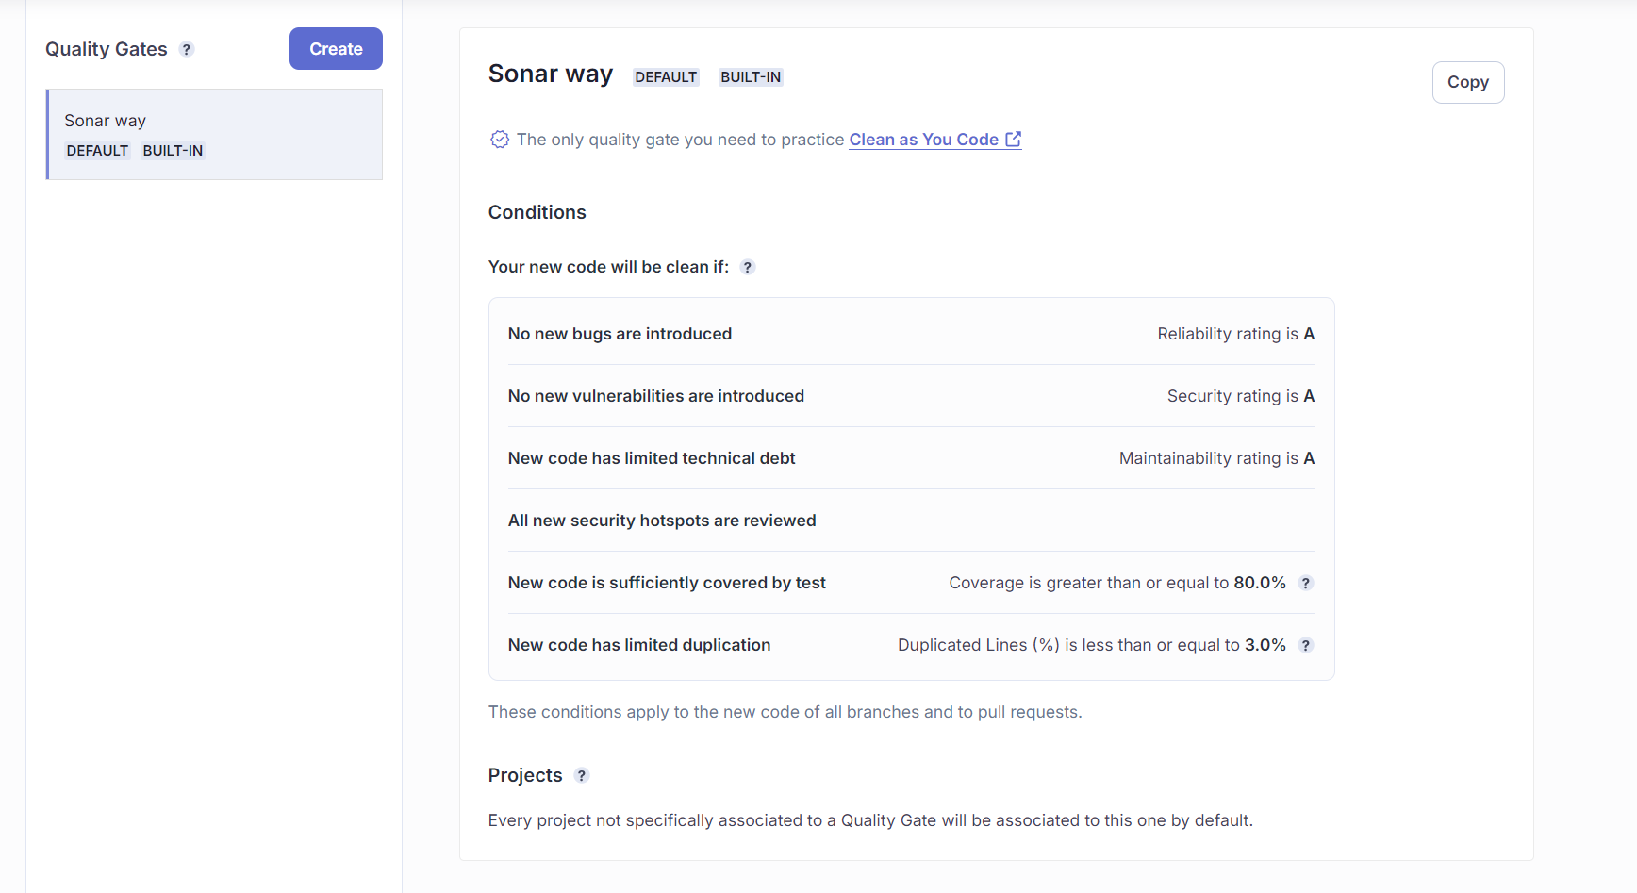Click 'New code has limited technical debt' condition
Screen dimensions: 1637x893
[x=652, y=458]
